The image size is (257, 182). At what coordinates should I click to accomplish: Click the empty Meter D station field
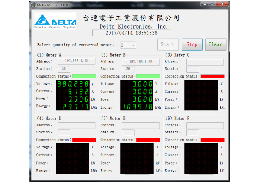tap(64, 133)
